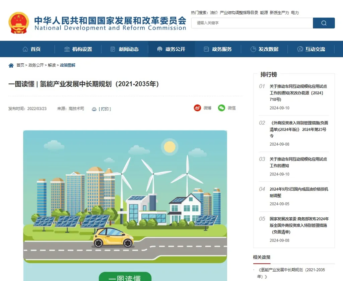Go to 政务公开 in the breadcrumb
Screen dimensions: 343x281
(x=36, y=65)
